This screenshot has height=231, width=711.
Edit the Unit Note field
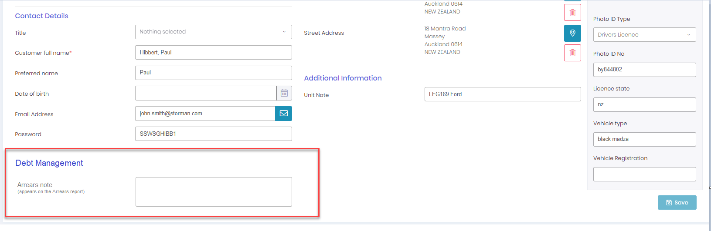coord(502,94)
